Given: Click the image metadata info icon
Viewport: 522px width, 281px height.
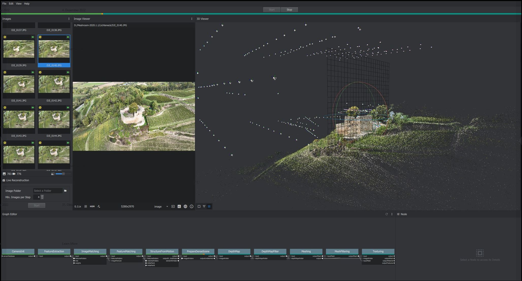Looking at the screenshot, I should tap(192, 207).
